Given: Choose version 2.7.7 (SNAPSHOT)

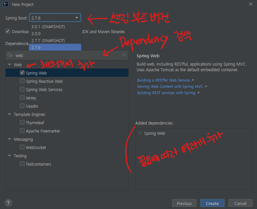Looking at the screenshot, I should pyautogui.click(x=55, y=41).
